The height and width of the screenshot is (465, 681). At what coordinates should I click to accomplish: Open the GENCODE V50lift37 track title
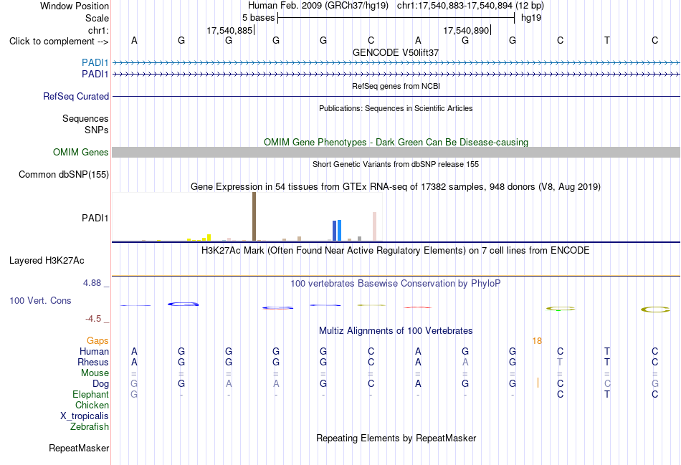(396, 52)
